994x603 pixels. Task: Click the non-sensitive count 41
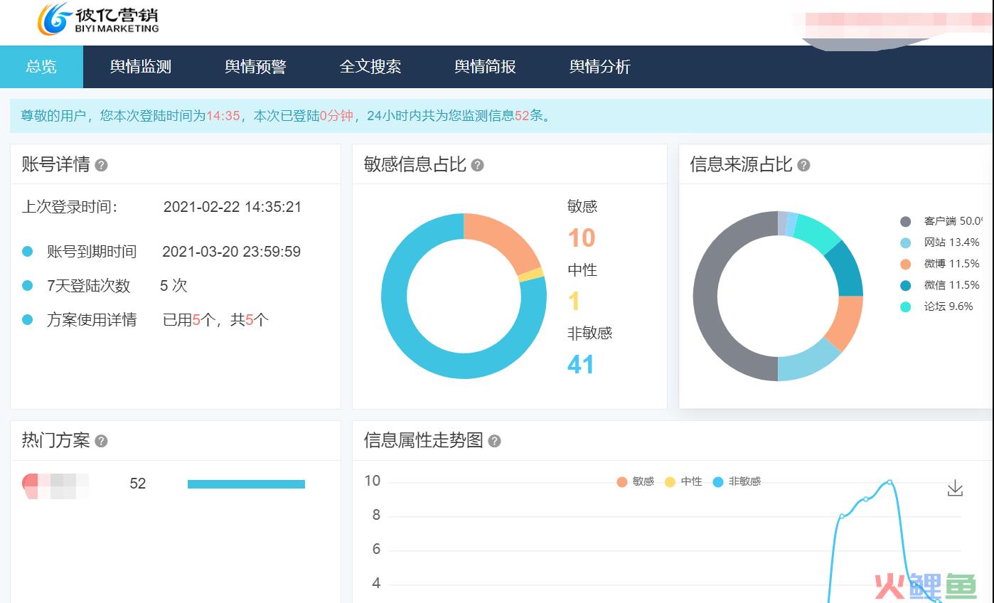(581, 365)
